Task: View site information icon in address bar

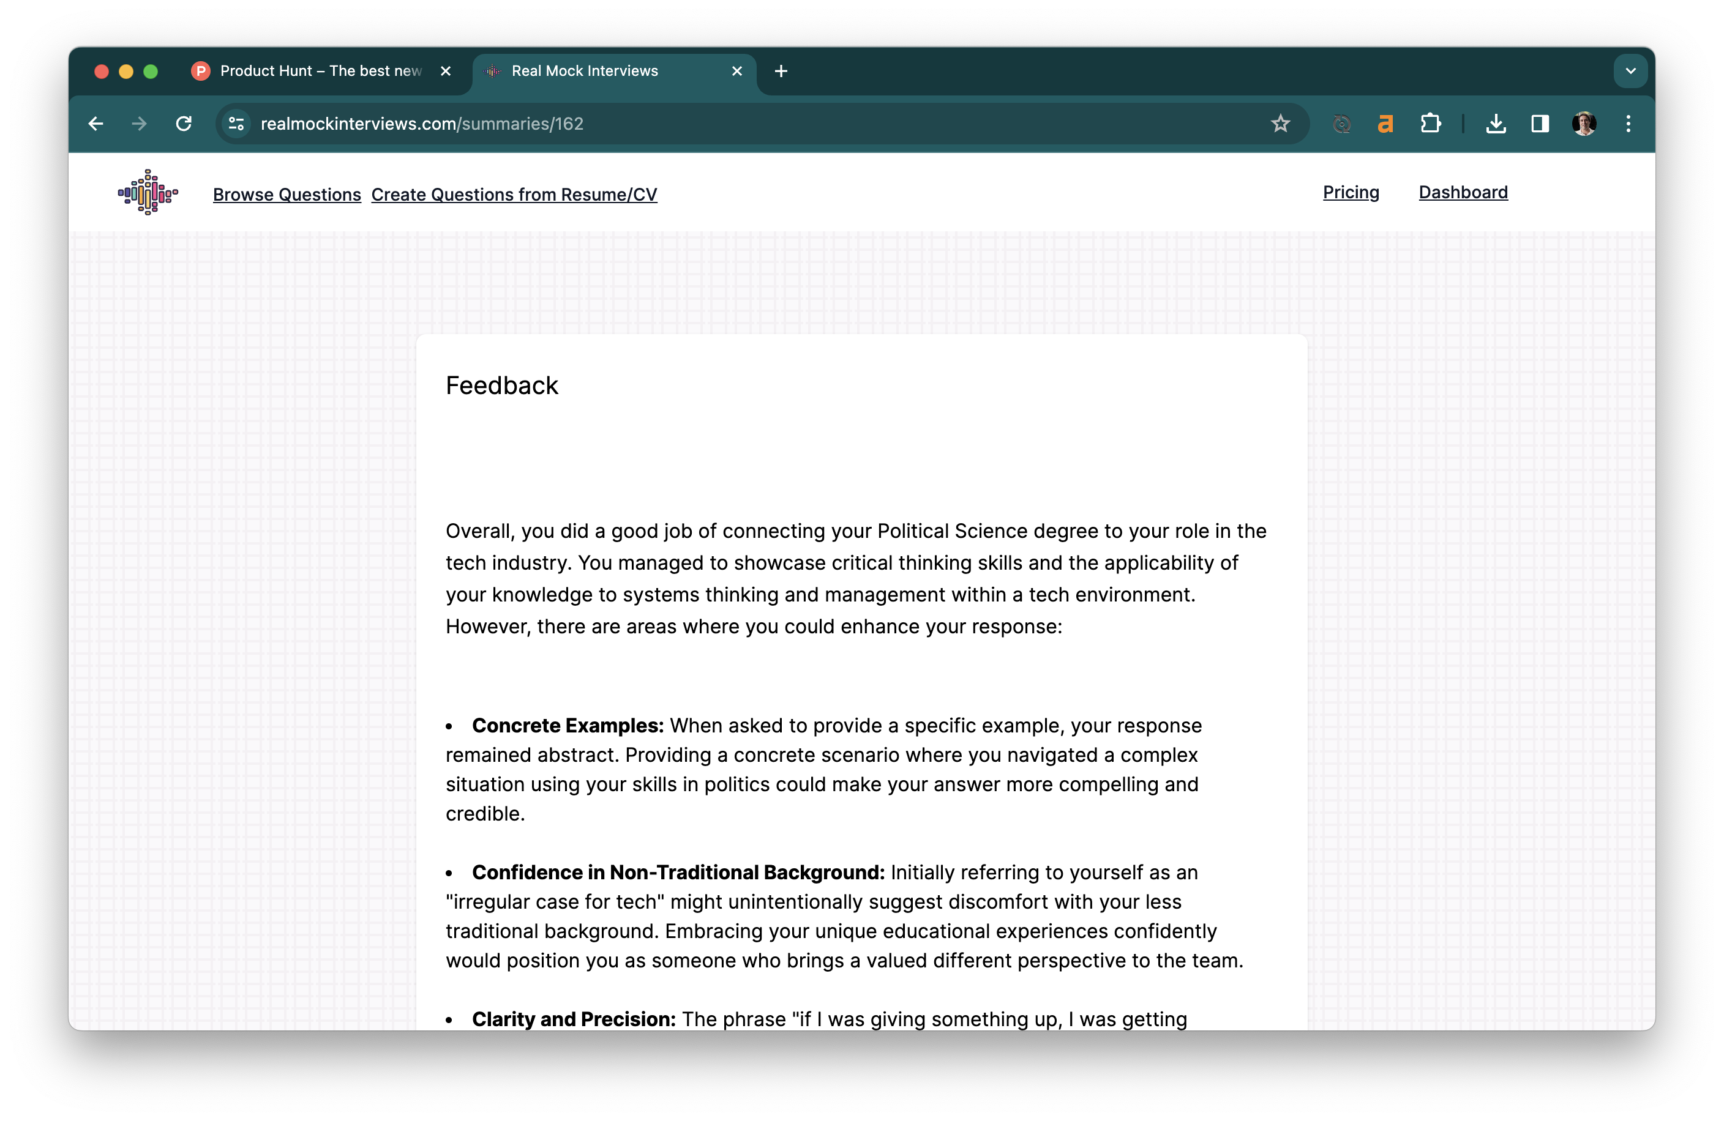Action: [x=236, y=124]
